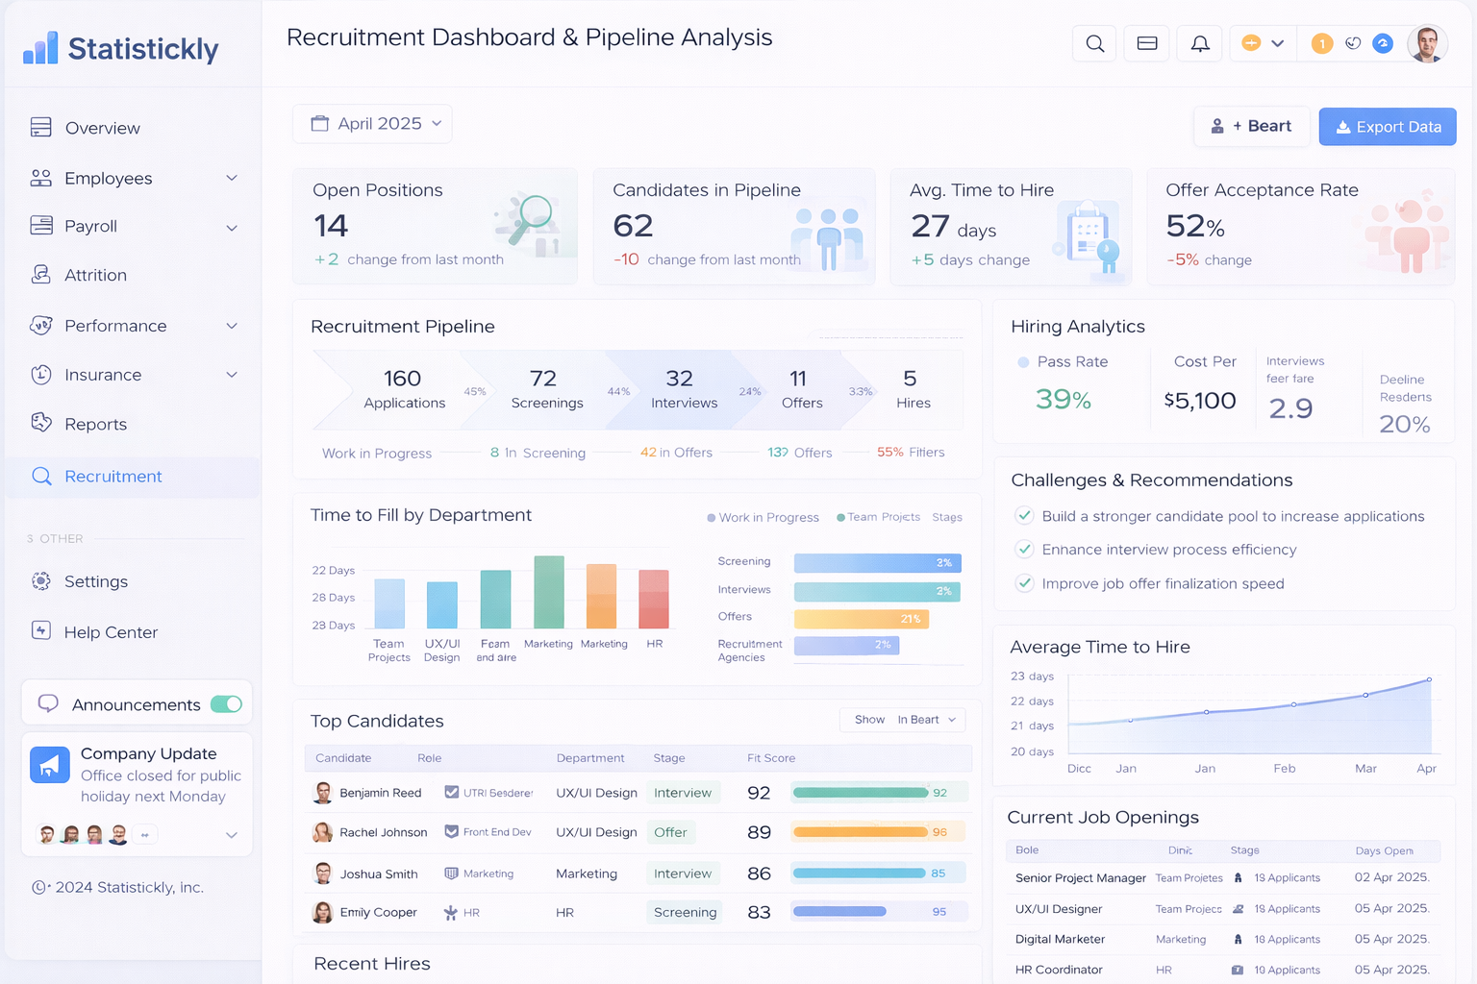Click the Company Update megaphone icon
Image resolution: width=1477 pixels, height=984 pixels.
50,765
